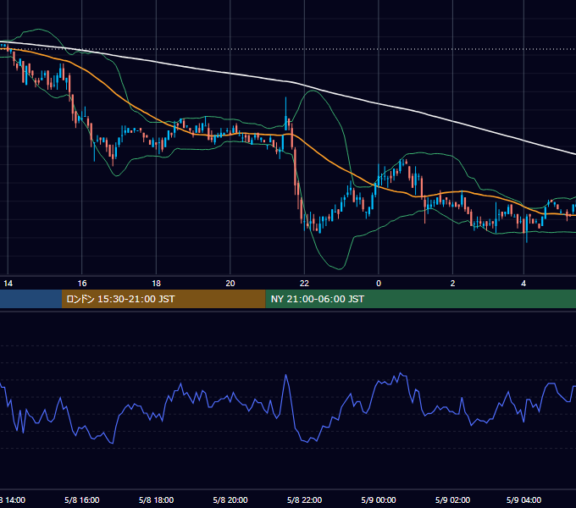This screenshot has height=508, width=576.
Task: Click the 18 hour label on price chart axis
Action: click(156, 284)
